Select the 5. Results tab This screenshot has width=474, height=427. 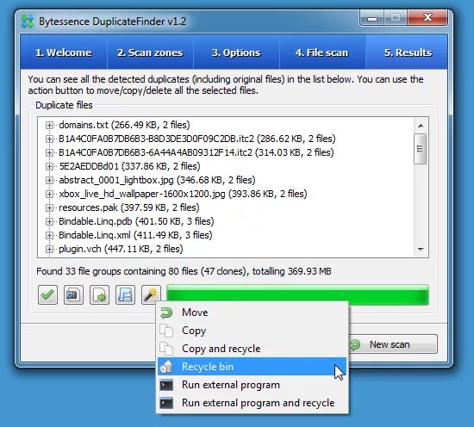[407, 53]
